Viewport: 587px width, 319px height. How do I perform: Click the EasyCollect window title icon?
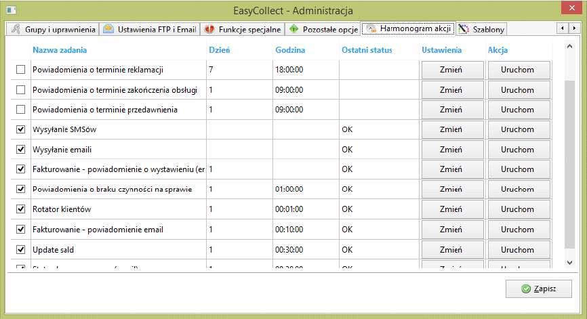(12, 10)
